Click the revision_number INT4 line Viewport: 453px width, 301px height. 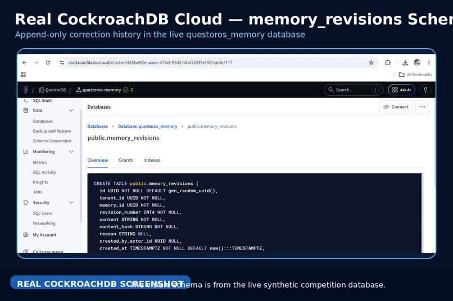[x=141, y=212]
